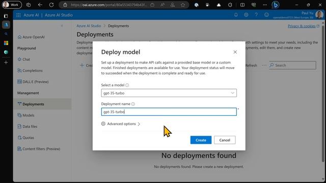Click the info icon next to Deployment name
The height and width of the screenshot is (183, 326).
click(133, 104)
